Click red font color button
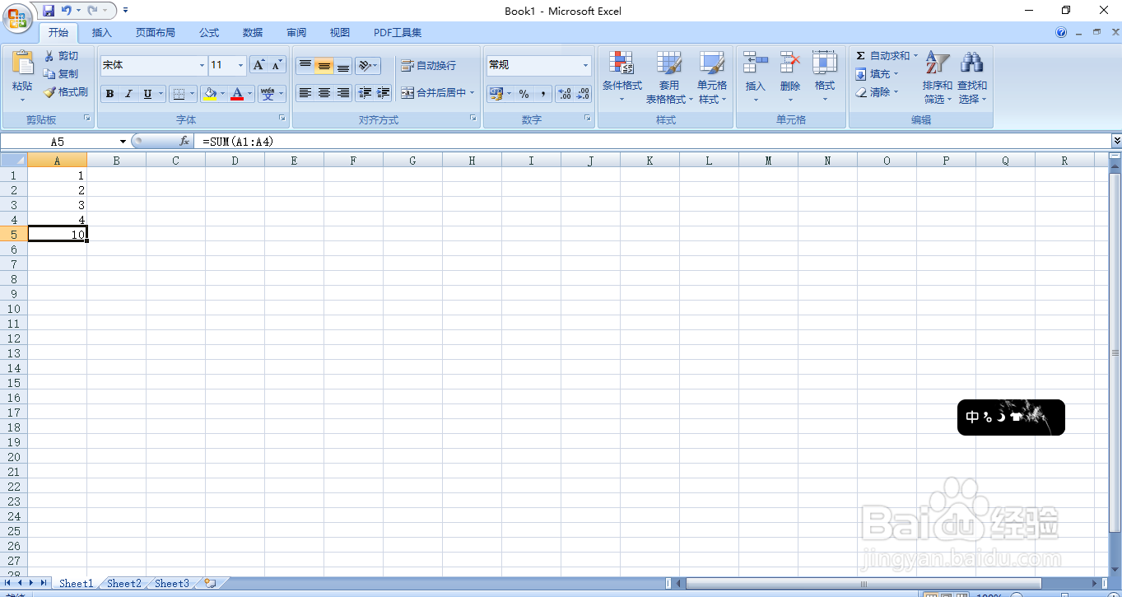 coord(237,94)
